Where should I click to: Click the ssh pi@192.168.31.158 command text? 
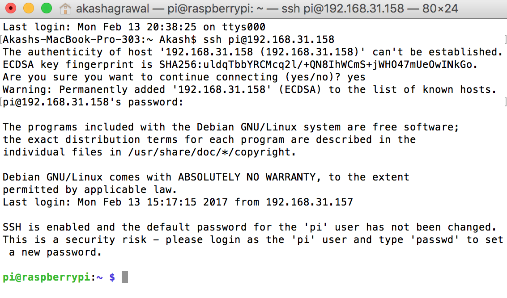268,39
